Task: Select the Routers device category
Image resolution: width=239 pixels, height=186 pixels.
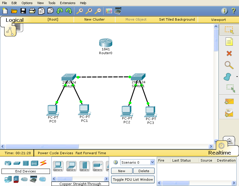Action: tap(8, 163)
